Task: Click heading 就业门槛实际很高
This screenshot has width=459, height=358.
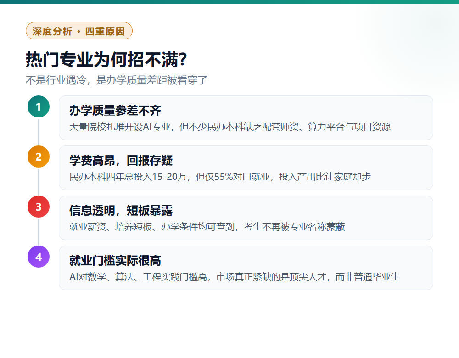Action: 115,261
